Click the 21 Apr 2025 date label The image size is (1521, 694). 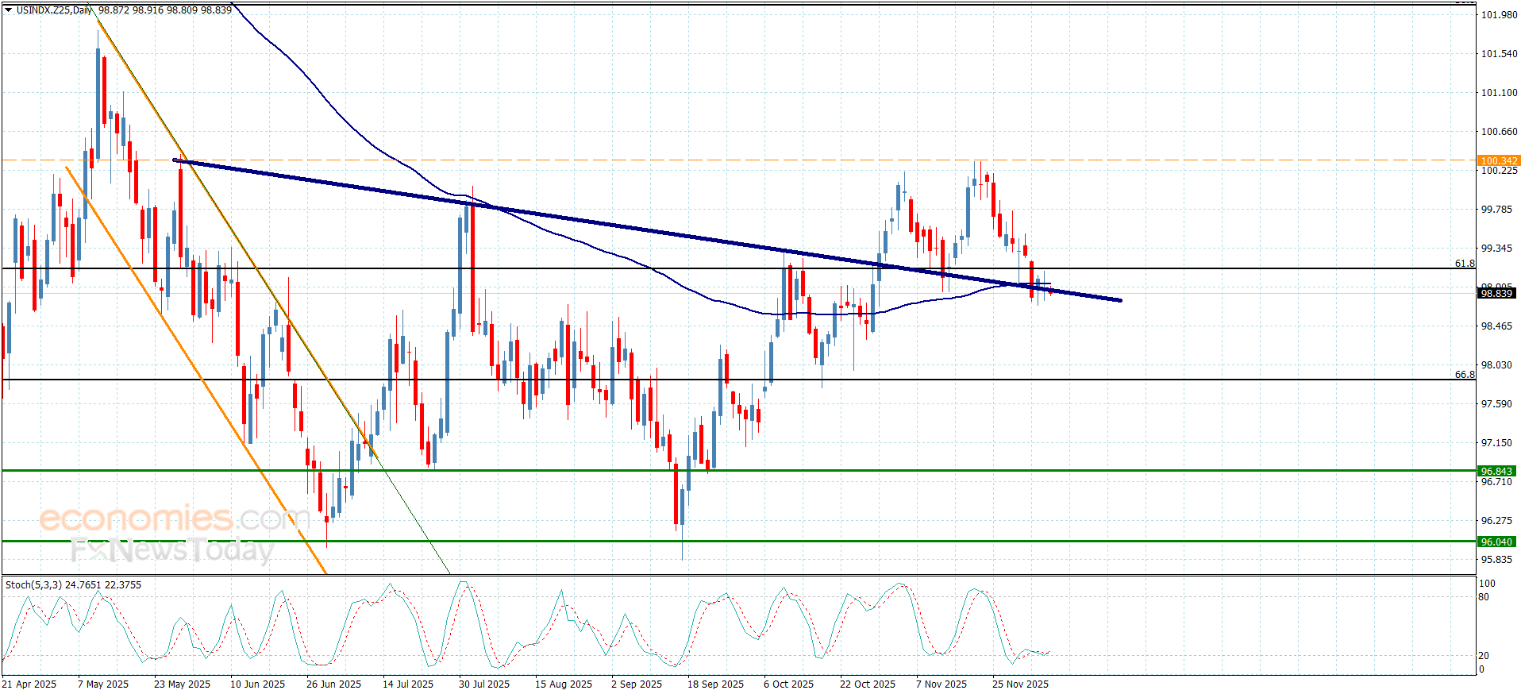point(29,684)
